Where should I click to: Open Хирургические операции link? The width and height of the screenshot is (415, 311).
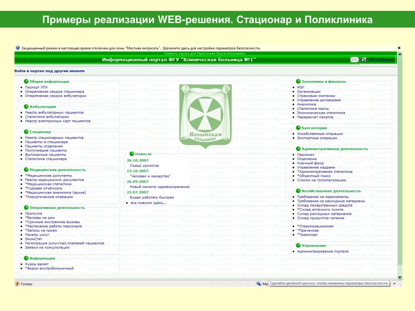coord(49,197)
